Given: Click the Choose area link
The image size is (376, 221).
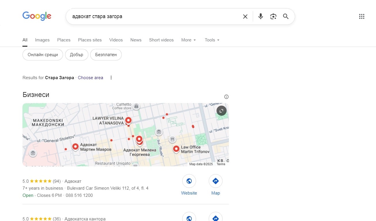Looking at the screenshot, I should pyautogui.click(x=90, y=78).
